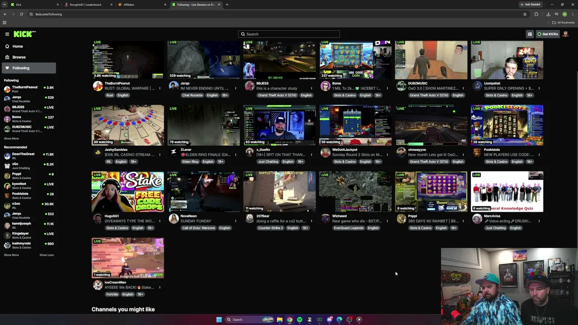
Task: Open the Jerqo stream thumbnail
Action: [204, 60]
